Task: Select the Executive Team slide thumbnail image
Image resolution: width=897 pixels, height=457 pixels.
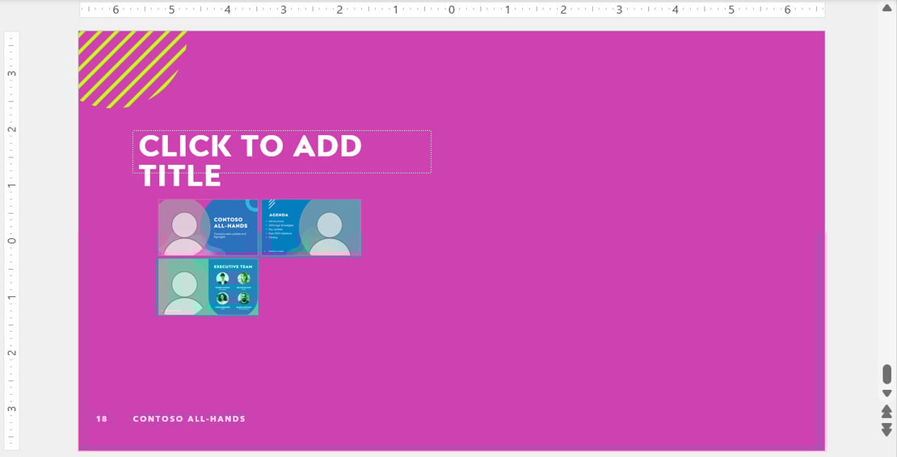Action: pos(208,287)
